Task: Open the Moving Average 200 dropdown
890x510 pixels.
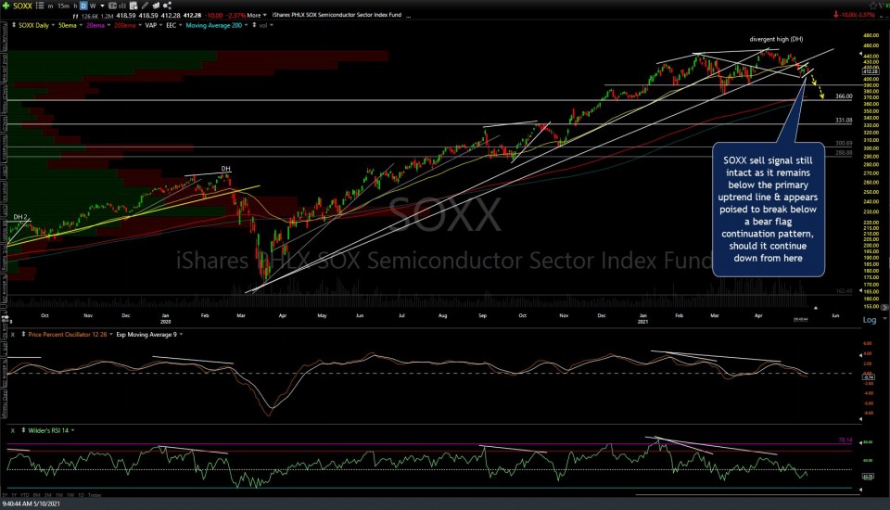Action: point(246,25)
